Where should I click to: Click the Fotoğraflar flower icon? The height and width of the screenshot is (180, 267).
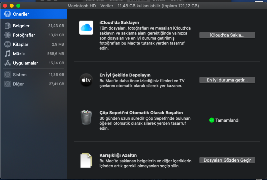[x=8, y=35]
